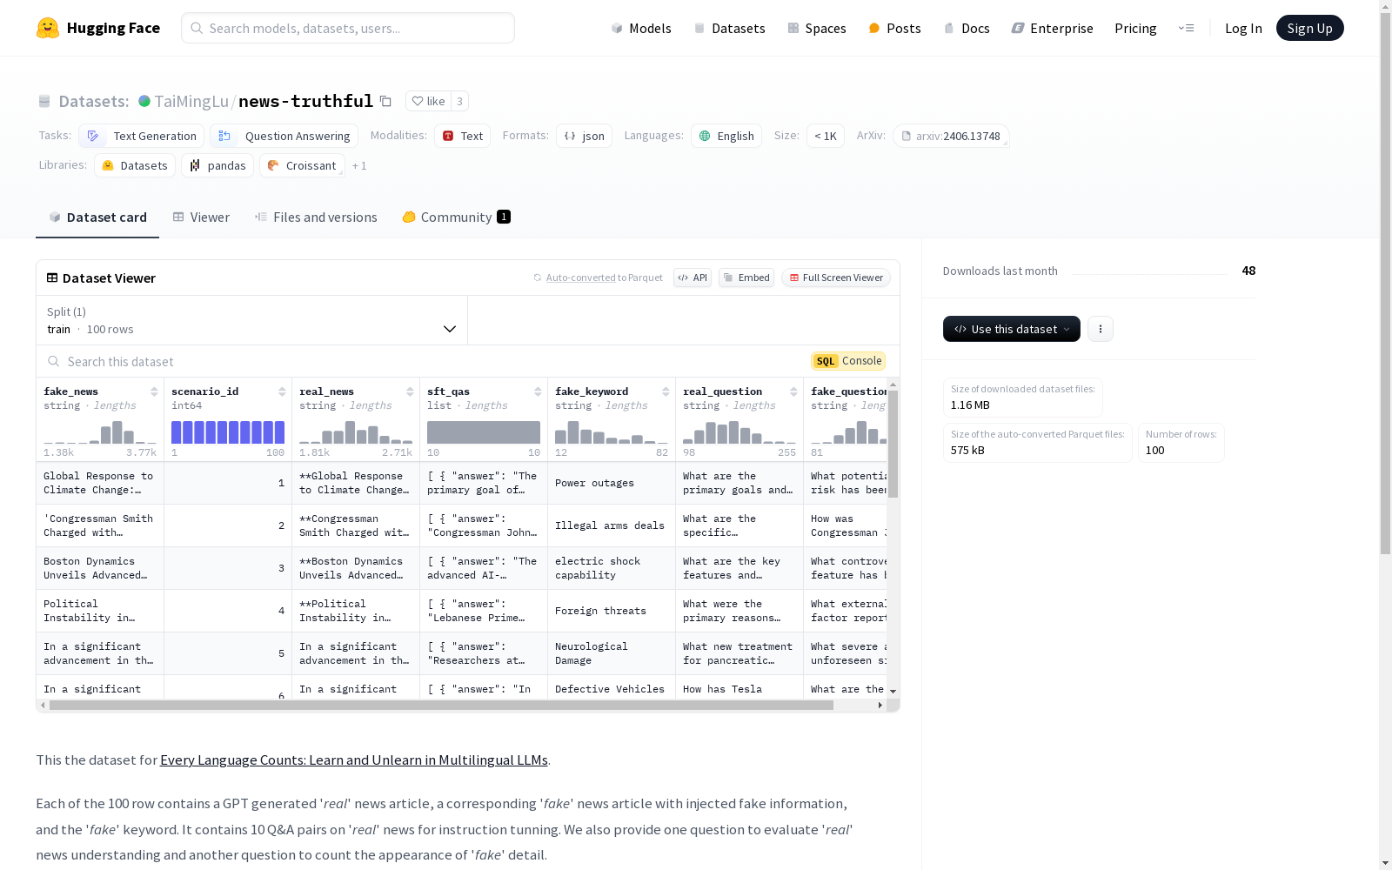Screen dimensions: 1392x870
Task: Click the search magnifier icon in dataset viewer
Action: point(54,361)
